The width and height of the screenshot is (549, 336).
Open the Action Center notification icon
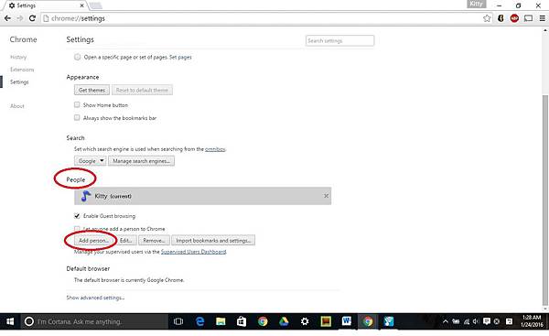487,321
